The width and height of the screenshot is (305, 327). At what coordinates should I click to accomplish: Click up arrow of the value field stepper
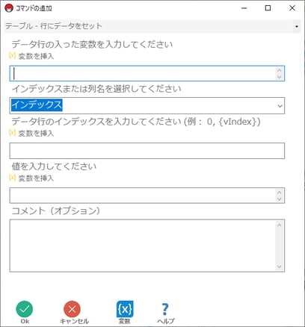coord(280,192)
